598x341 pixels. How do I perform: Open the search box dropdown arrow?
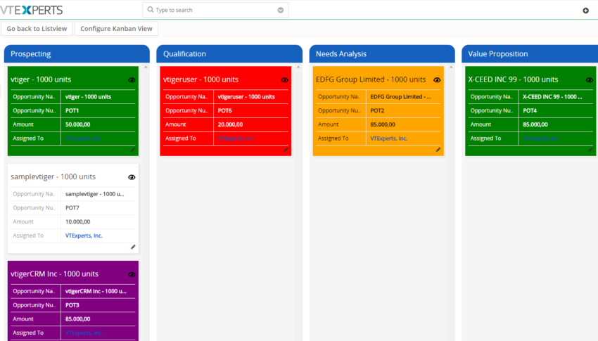[280, 10]
